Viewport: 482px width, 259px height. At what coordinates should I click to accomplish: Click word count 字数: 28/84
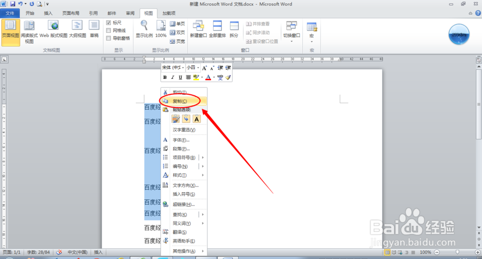pyautogui.click(x=39, y=252)
